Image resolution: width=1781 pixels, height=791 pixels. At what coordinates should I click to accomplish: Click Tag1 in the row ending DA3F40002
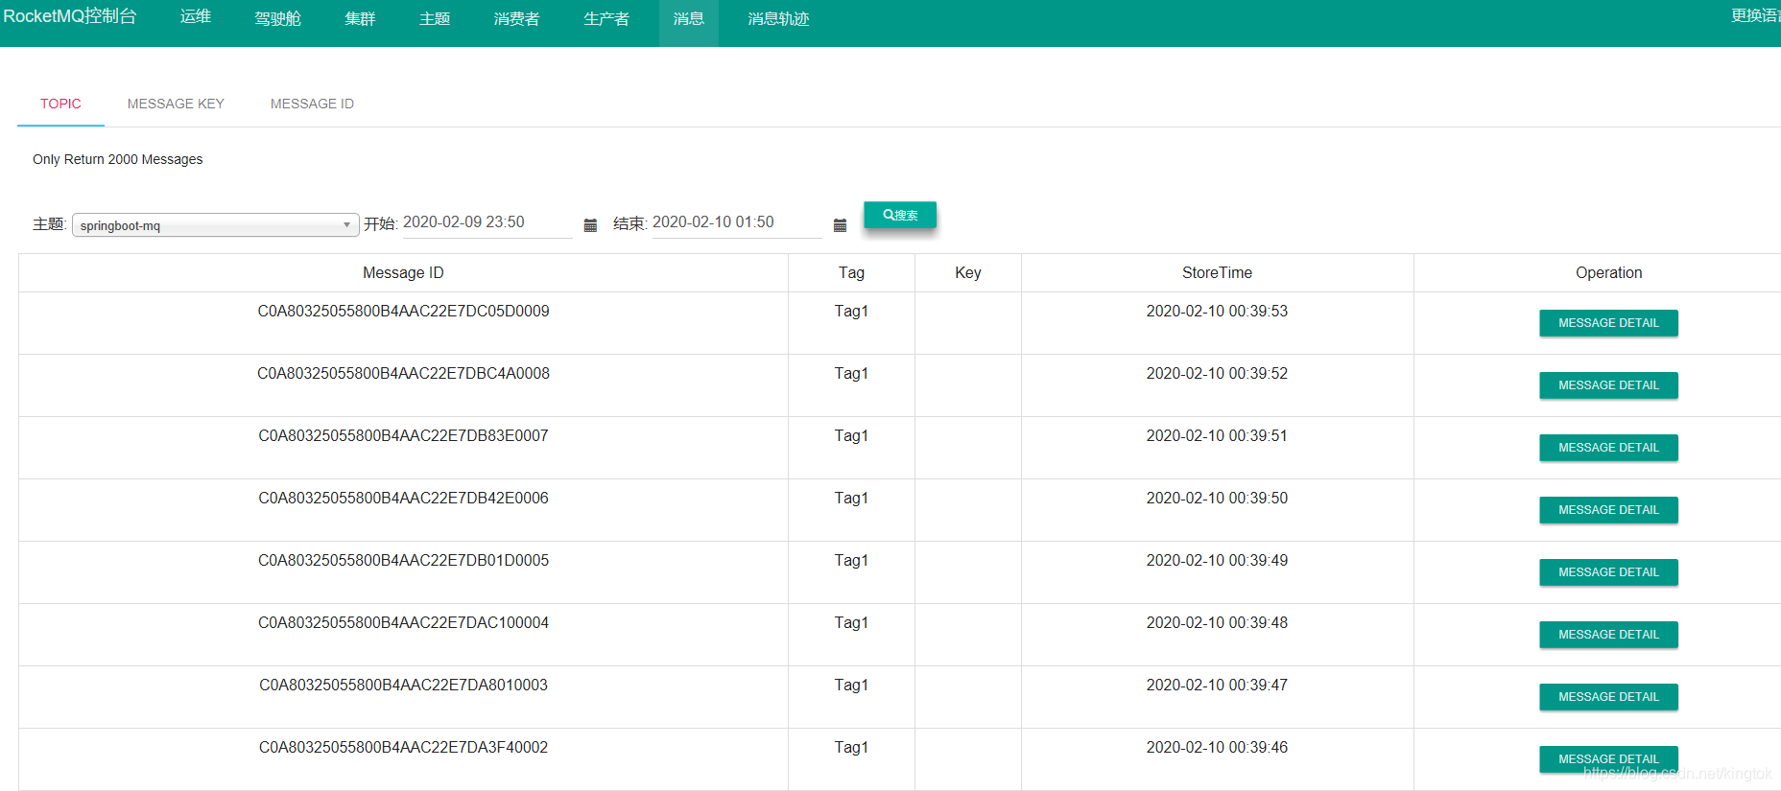851,748
